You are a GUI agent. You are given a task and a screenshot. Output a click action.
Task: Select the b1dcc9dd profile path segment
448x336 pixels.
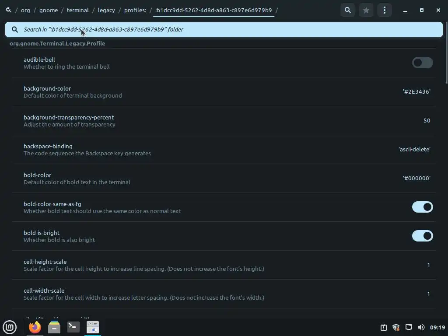click(213, 10)
